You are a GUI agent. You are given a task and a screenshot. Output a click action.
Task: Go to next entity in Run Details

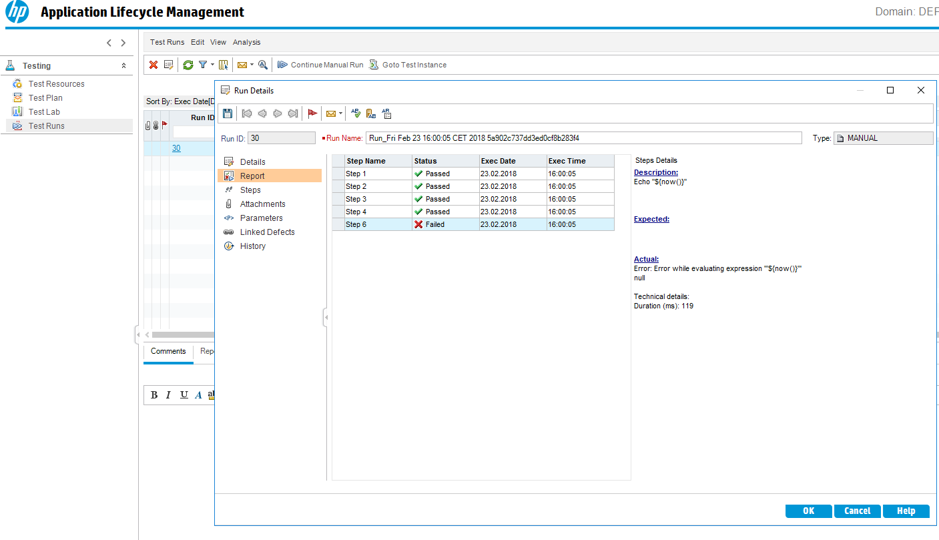point(278,113)
